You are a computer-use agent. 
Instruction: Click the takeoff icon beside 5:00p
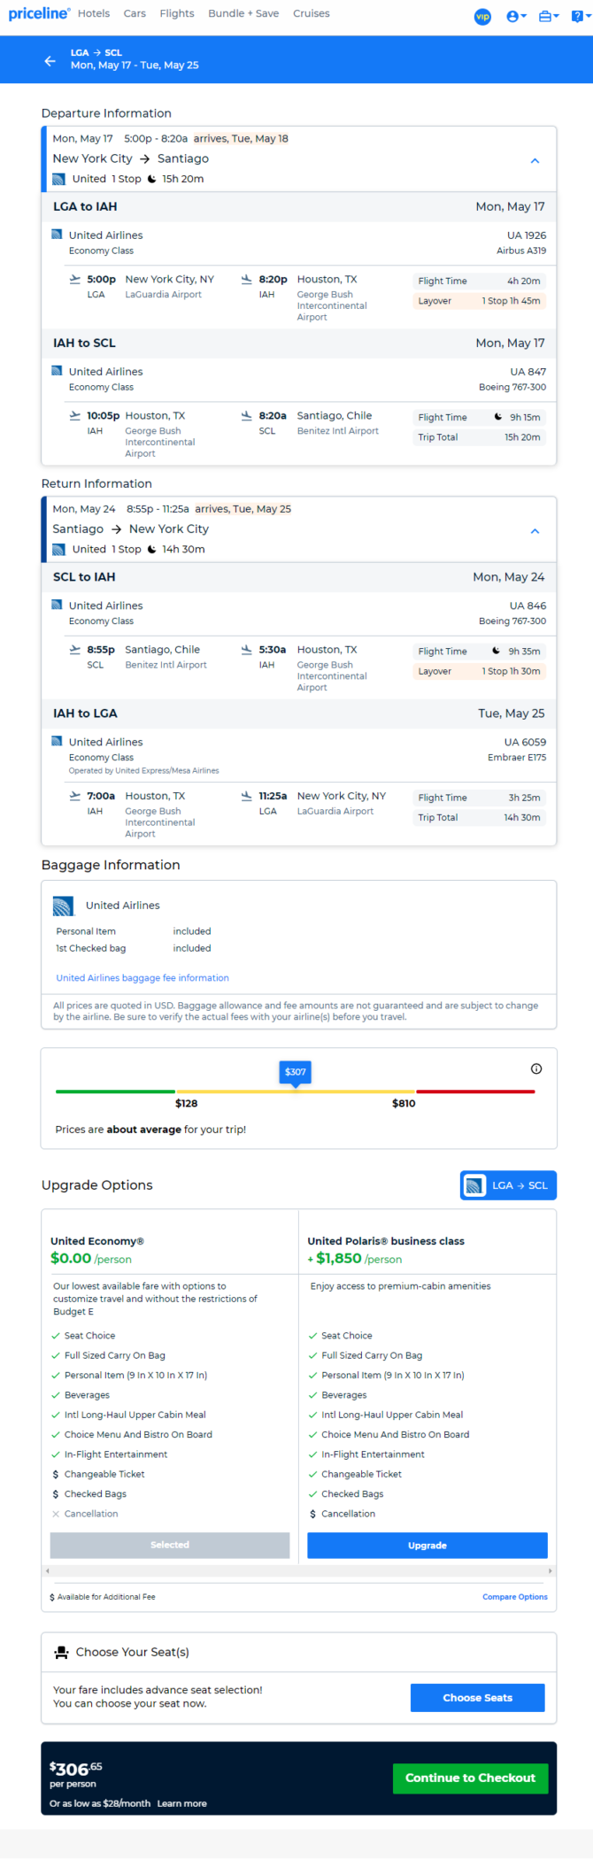75,279
